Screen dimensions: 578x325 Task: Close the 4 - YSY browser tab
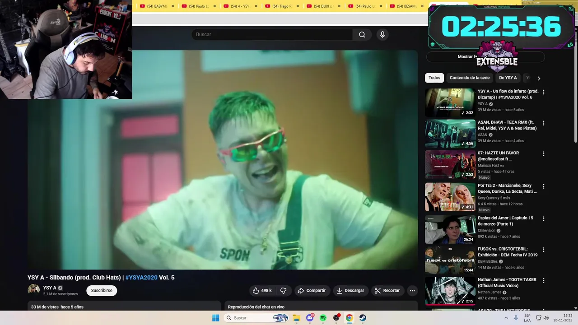(256, 6)
